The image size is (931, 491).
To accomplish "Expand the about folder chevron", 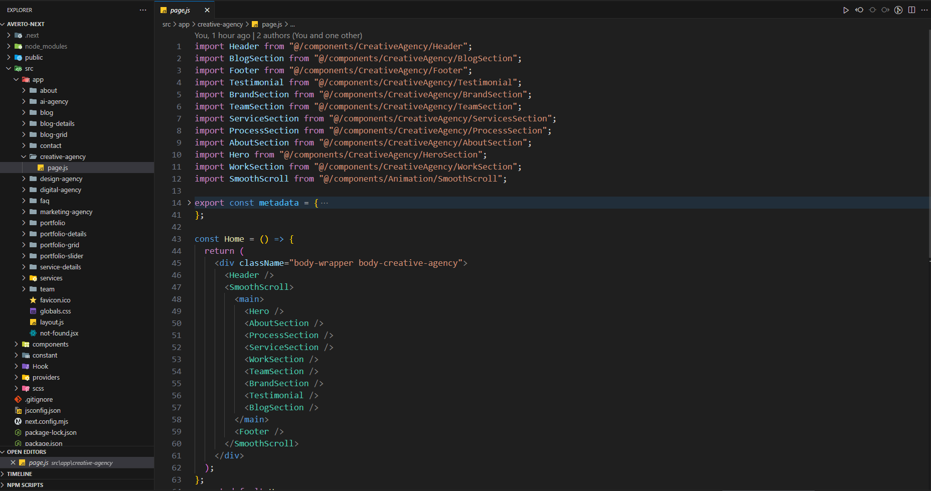I will click(x=24, y=90).
